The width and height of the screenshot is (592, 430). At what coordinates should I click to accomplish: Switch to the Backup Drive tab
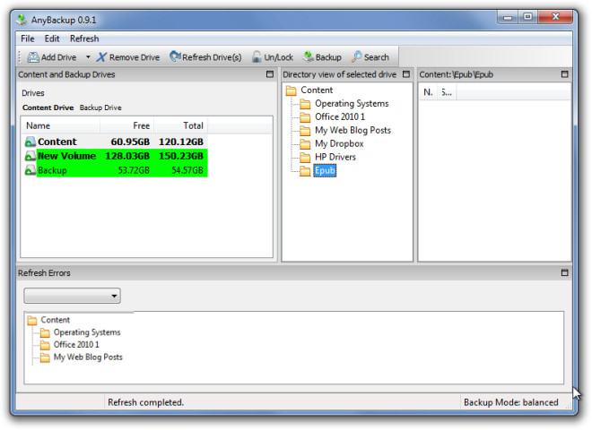100,107
